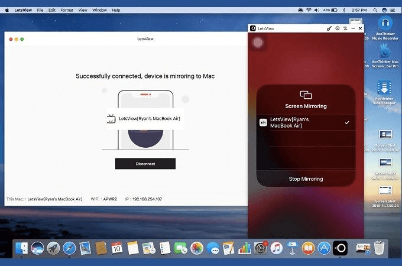Zoom the main LetsView window with green button
This screenshot has width=402, height=266.
[x=22, y=39]
